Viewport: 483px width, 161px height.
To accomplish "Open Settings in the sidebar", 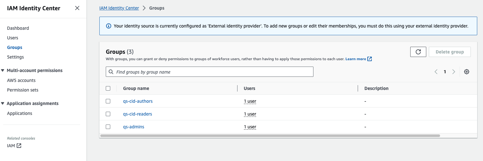I will pyautogui.click(x=15, y=57).
